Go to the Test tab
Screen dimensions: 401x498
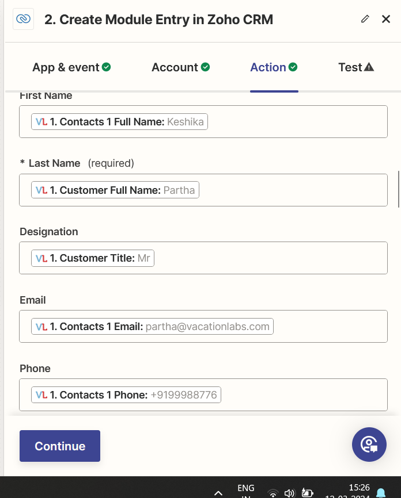tap(350, 67)
